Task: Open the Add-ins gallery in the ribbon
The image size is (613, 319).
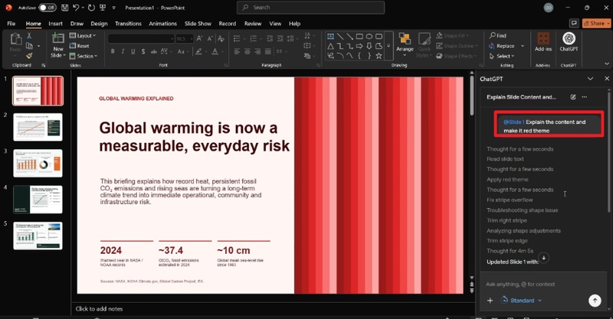Action: (543, 42)
